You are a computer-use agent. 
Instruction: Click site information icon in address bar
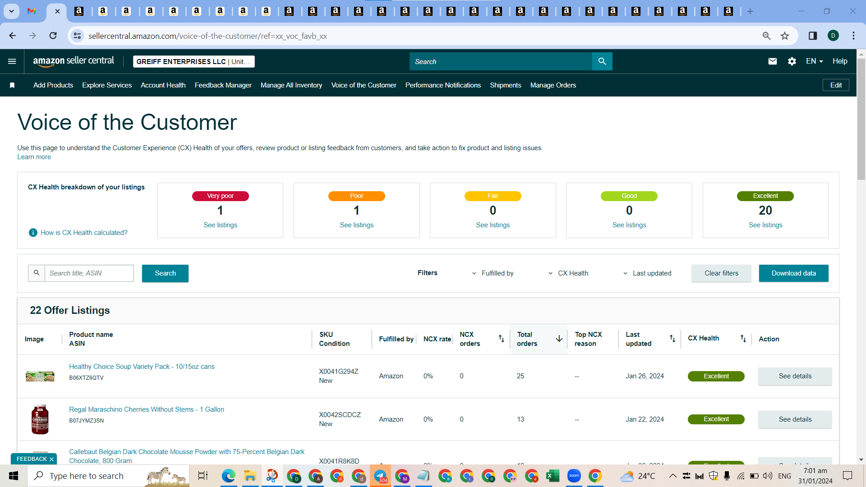point(77,36)
